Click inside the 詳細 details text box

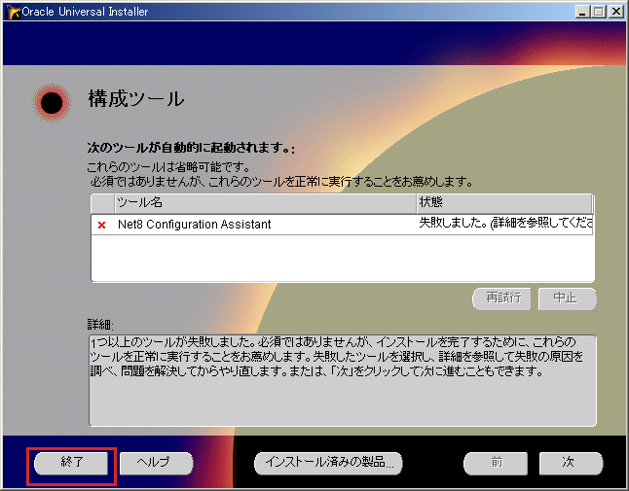coord(342,380)
